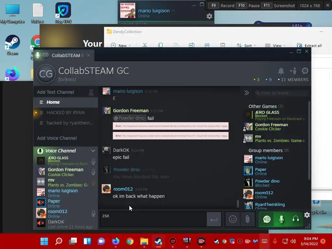This screenshot has height=249, width=332.
Task: Click room012 username in chat message
Action: [x=123, y=189]
